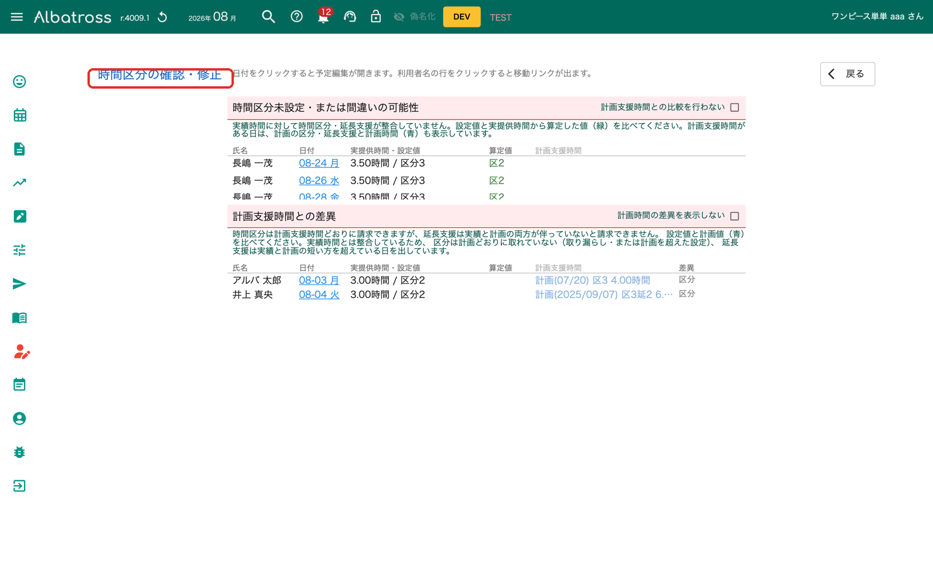Viewport: 933px width, 583px height.
Task: Open the trend chart sidebar icon
Action: pyautogui.click(x=19, y=182)
